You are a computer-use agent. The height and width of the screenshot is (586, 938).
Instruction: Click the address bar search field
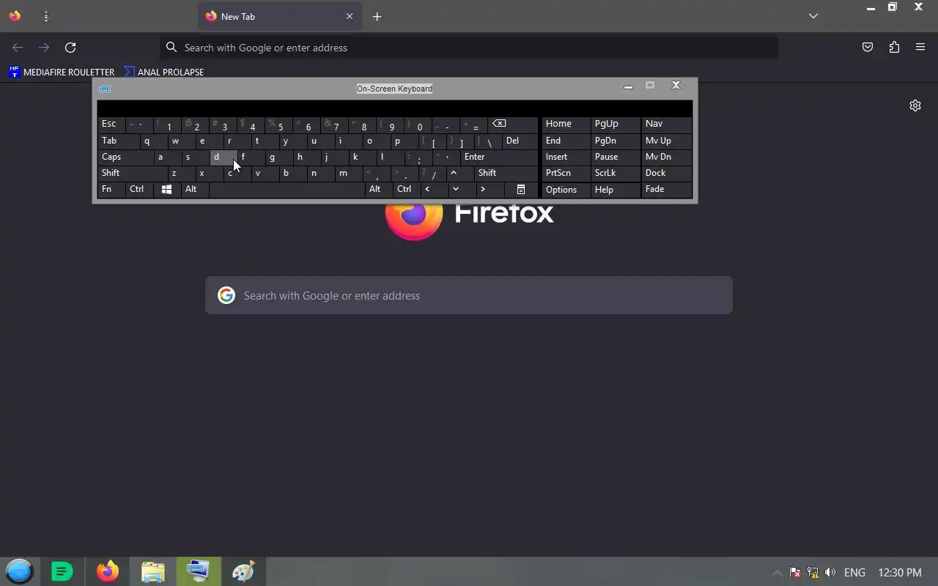point(469,48)
